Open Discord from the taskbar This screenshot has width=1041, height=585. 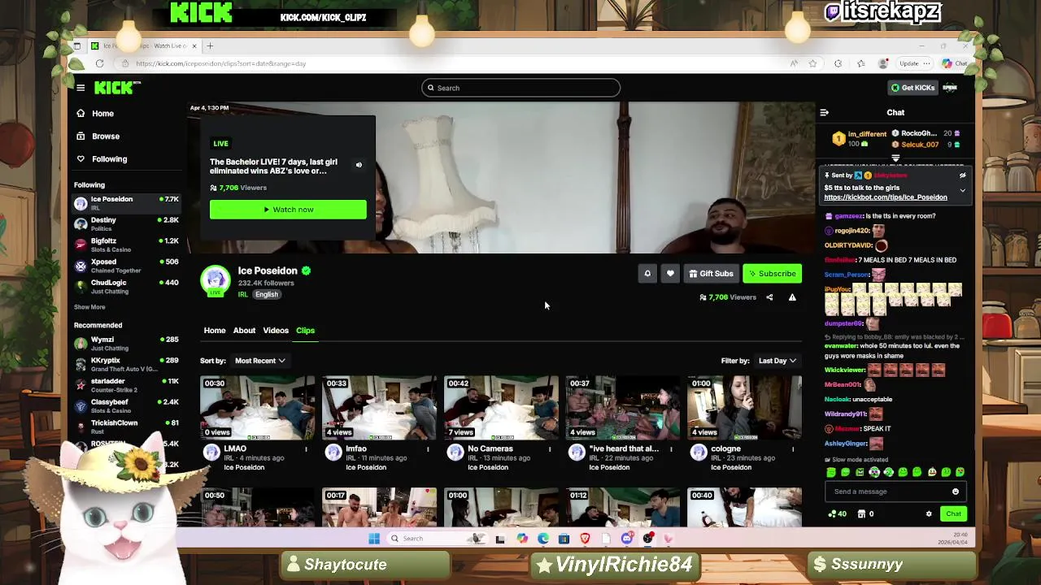click(627, 539)
